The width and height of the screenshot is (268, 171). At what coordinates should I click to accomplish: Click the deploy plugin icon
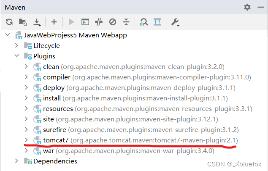(37, 88)
